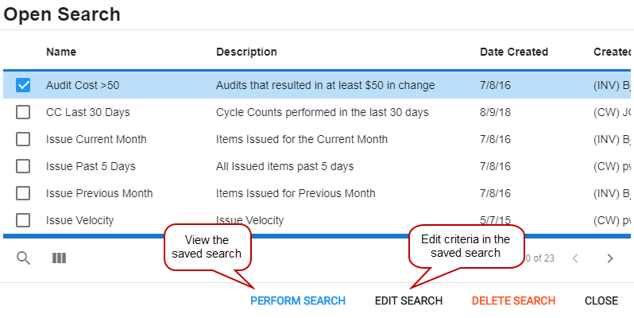Viewport: 634px width, 318px height.
Task: Enable the Issue Previous Month checkbox
Action: (x=23, y=193)
